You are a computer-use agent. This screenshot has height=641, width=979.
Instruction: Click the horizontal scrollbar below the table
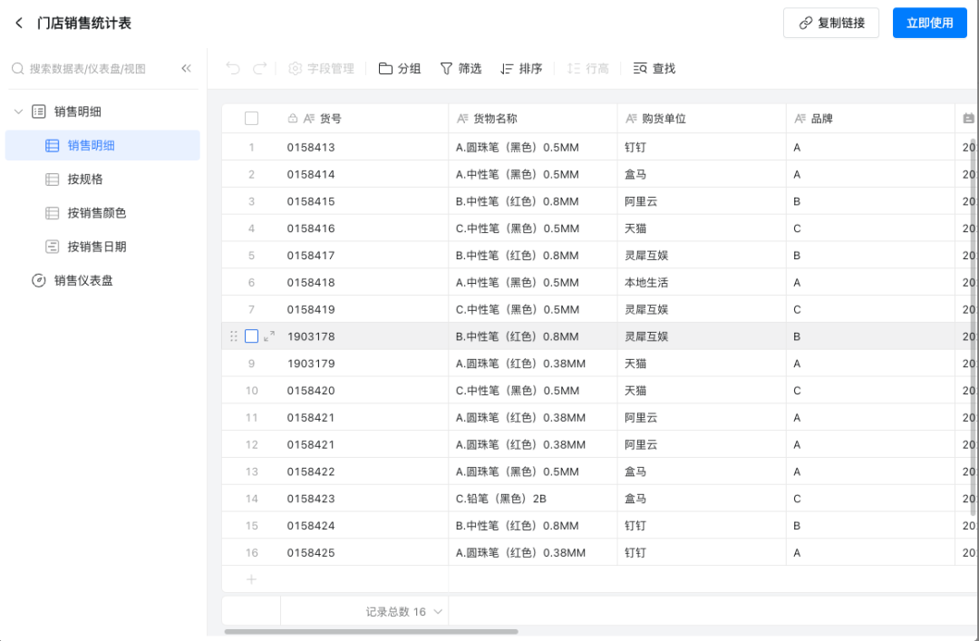[x=371, y=631]
